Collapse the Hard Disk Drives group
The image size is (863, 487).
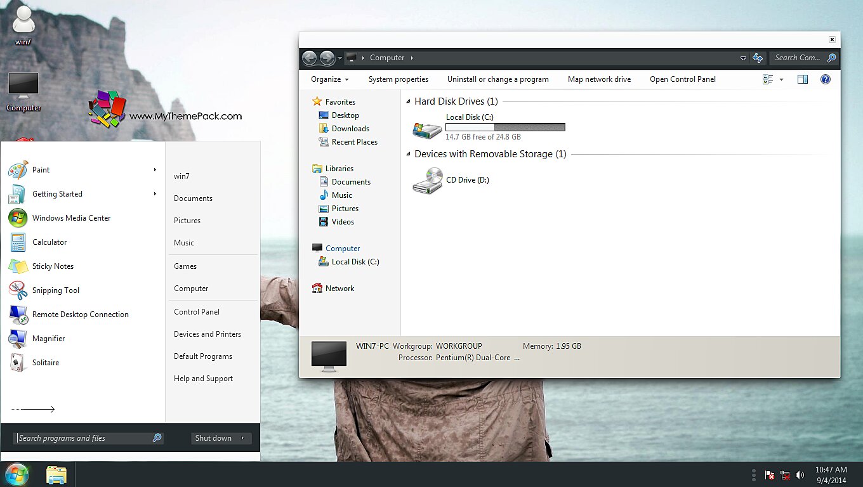(407, 101)
